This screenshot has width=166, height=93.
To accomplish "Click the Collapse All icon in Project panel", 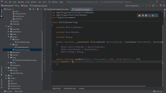I will [x=33, y=9].
